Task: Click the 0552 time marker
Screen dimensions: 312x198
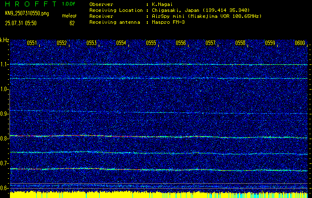Action: point(62,43)
